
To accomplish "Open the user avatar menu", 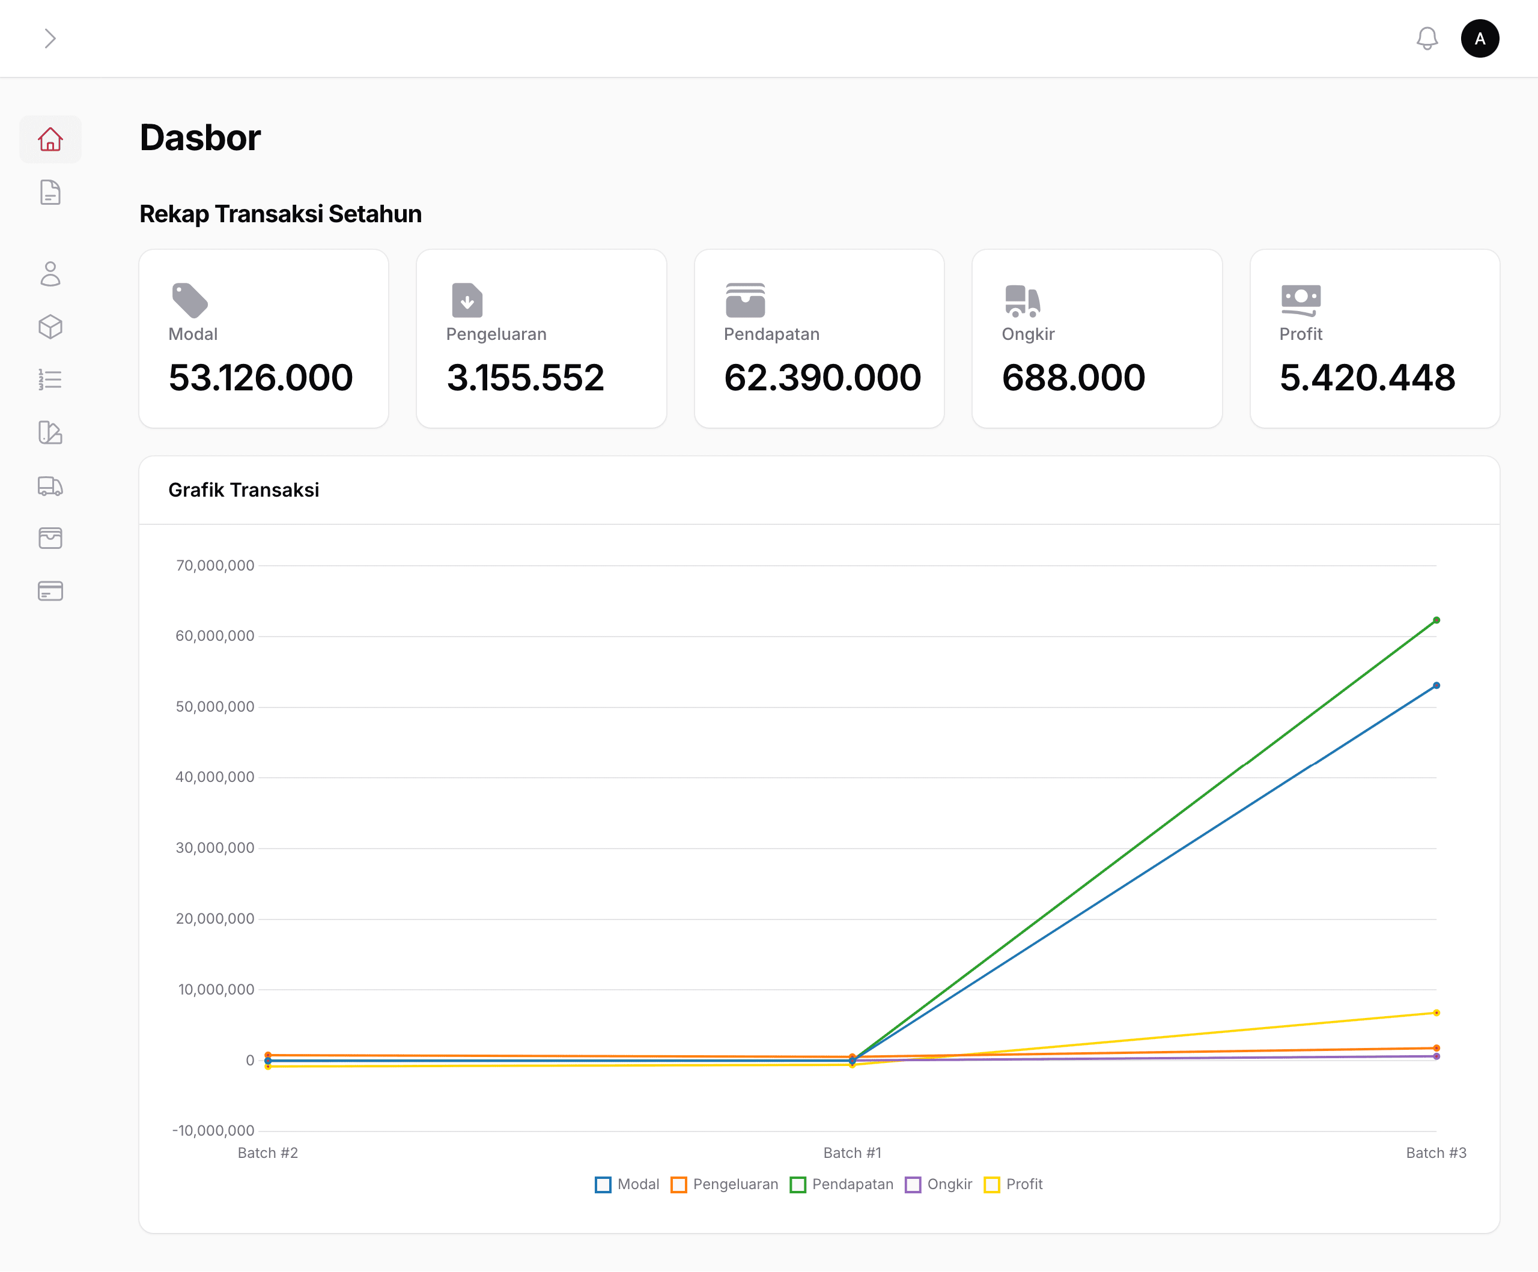I will [1479, 38].
